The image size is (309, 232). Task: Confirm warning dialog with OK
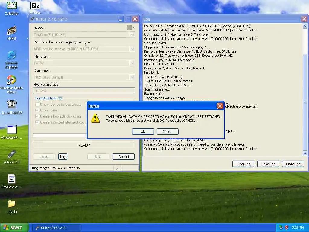click(143, 132)
